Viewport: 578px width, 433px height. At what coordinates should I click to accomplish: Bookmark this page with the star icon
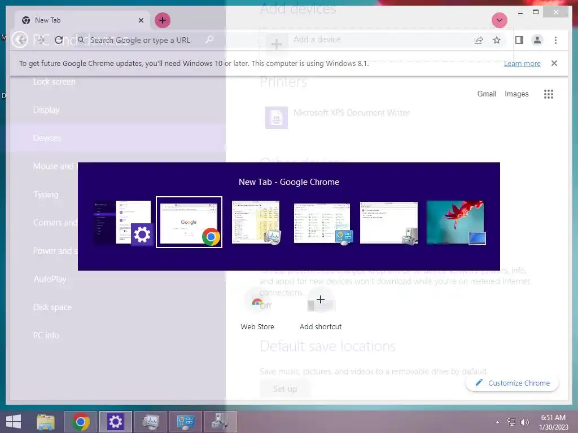tap(497, 40)
